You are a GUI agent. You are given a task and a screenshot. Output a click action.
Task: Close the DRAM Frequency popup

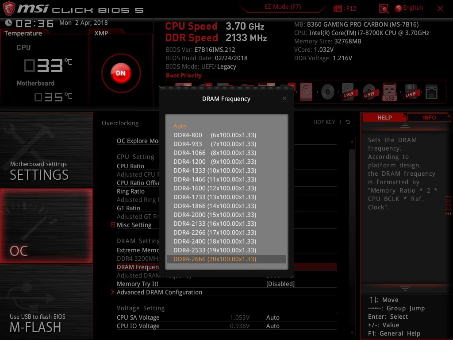(284, 98)
